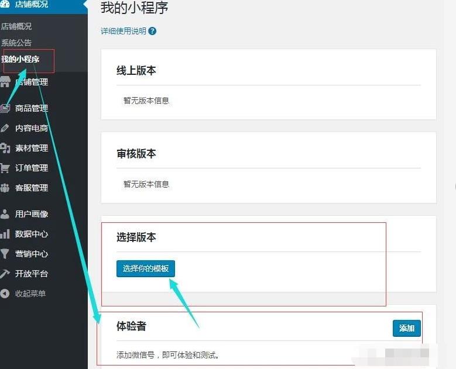This screenshot has height=369, width=456.
Task: Open the 店铺概况 submenu item above 系统公告
Action: [x=16, y=26]
